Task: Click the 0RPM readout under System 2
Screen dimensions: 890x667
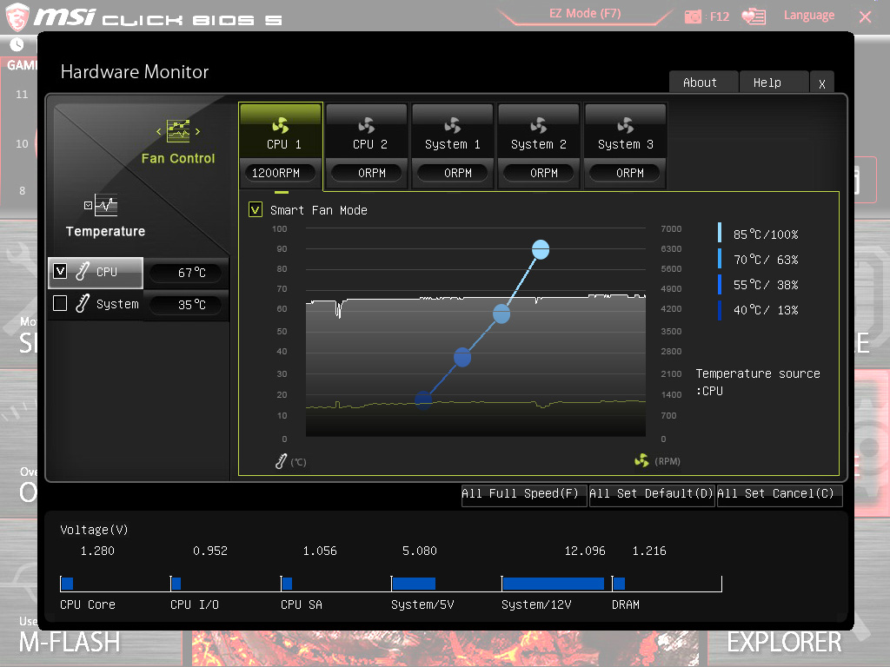Action: 539,173
